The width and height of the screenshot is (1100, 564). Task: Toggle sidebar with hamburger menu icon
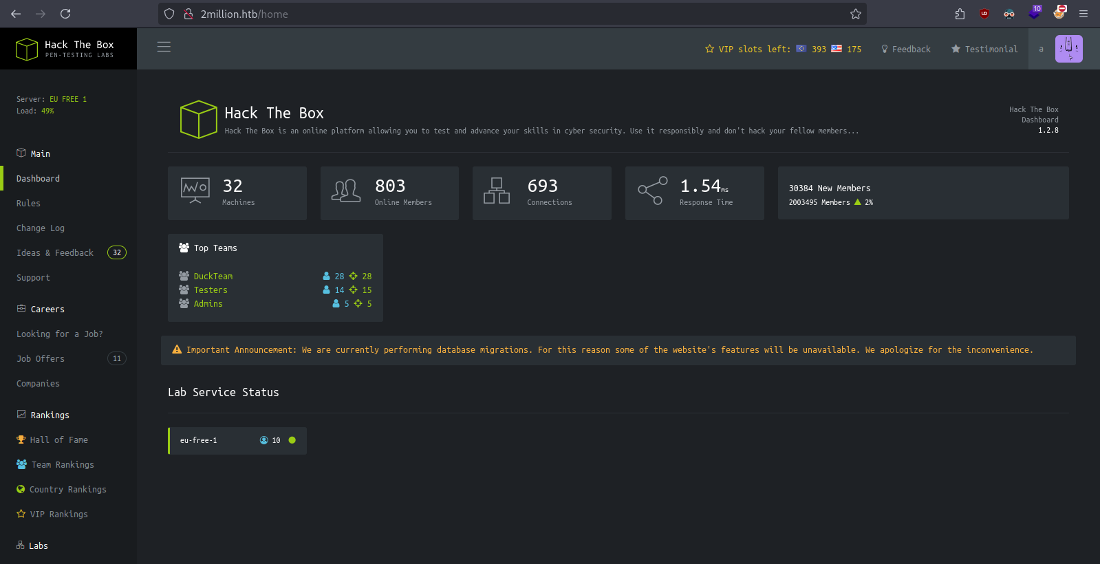click(x=164, y=47)
